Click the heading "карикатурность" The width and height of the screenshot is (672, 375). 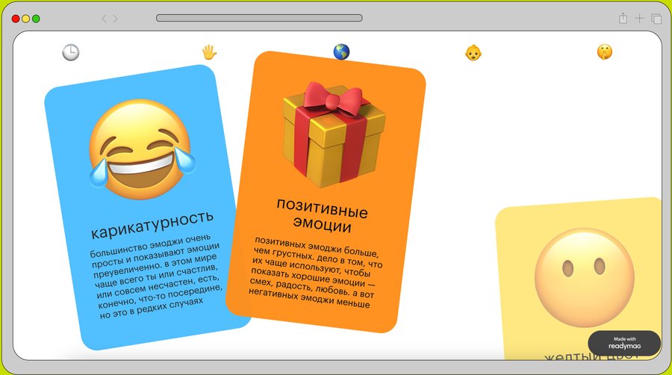point(152,225)
